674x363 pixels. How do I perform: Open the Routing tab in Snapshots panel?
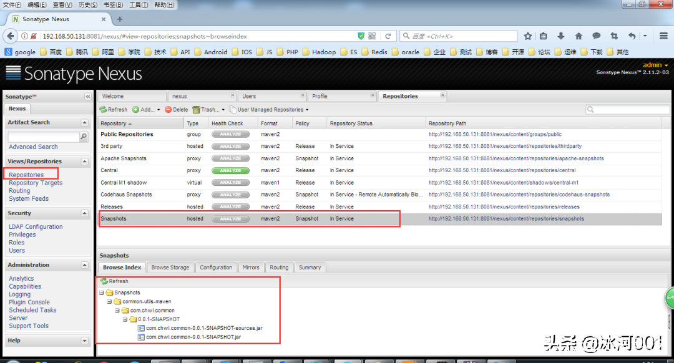click(x=279, y=267)
